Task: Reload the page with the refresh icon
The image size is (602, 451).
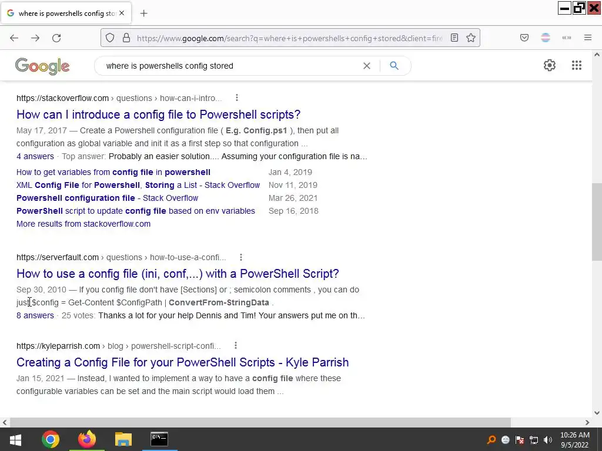Action: (56, 38)
